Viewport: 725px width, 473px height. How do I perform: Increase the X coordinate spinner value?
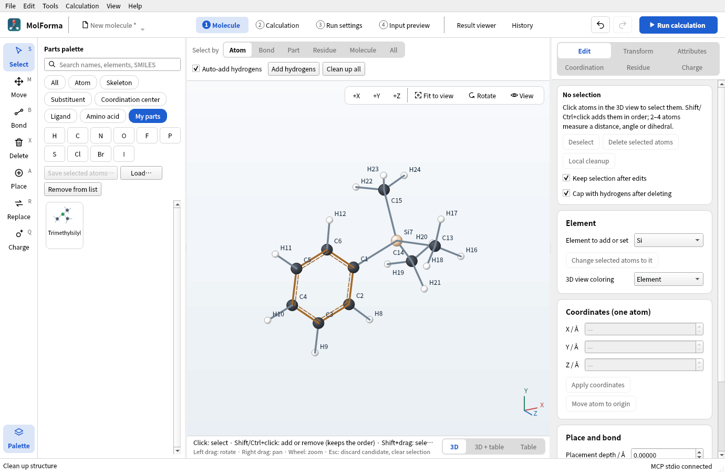click(699, 326)
